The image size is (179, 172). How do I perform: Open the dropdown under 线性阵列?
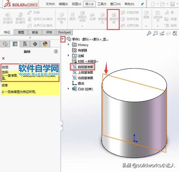pyautogui.click(x=158, y=26)
